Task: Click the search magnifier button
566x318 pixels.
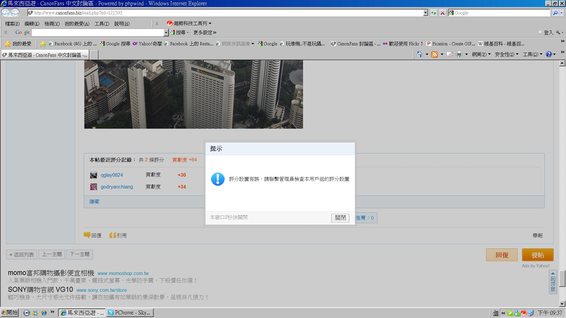Action: (555, 13)
